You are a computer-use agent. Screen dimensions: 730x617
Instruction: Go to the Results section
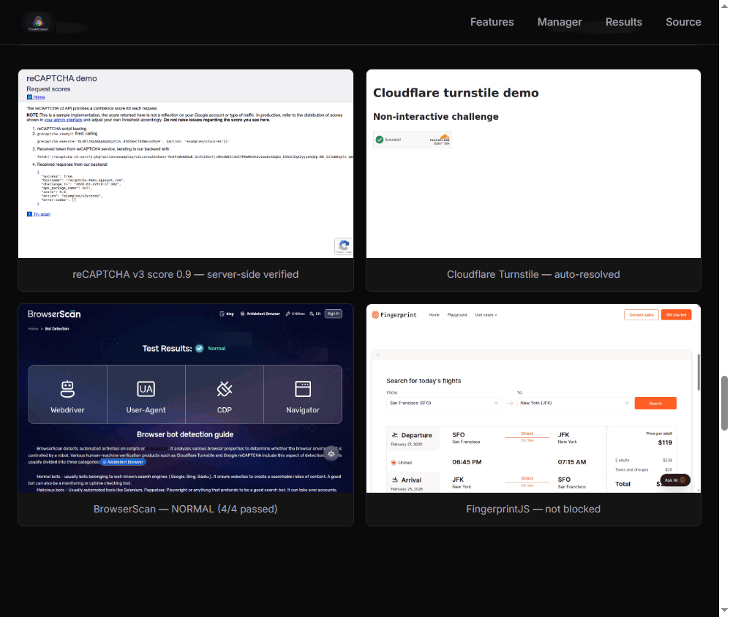pyautogui.click(x=623, y=22)
